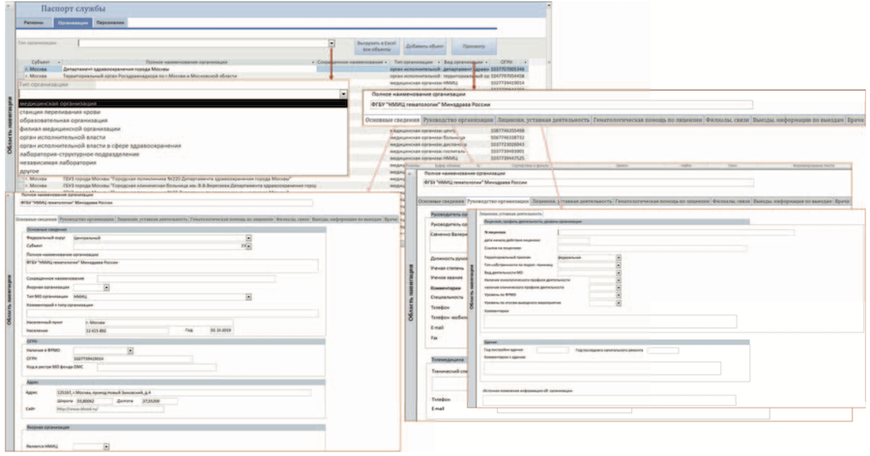
Task: Open the Вид деятельности МО dropdown
Action: pyautogui.click(x=618, y=273)
